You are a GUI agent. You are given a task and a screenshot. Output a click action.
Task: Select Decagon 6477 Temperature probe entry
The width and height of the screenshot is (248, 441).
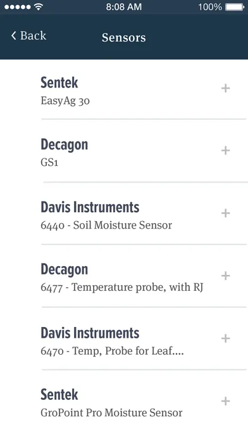click(144, 277)
